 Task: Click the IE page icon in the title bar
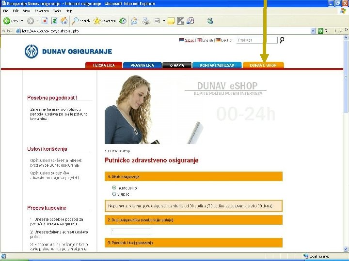3,3
